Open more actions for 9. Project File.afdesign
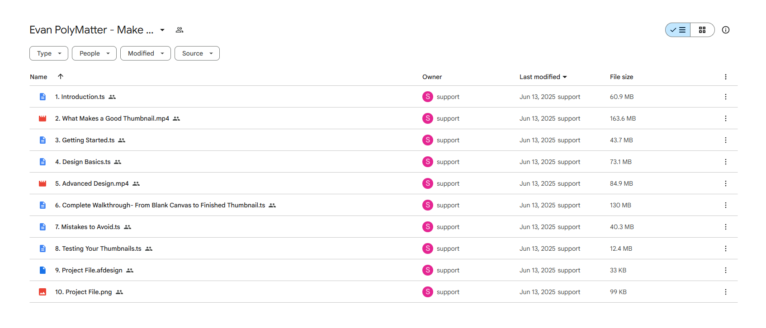 tap(726, 270)
